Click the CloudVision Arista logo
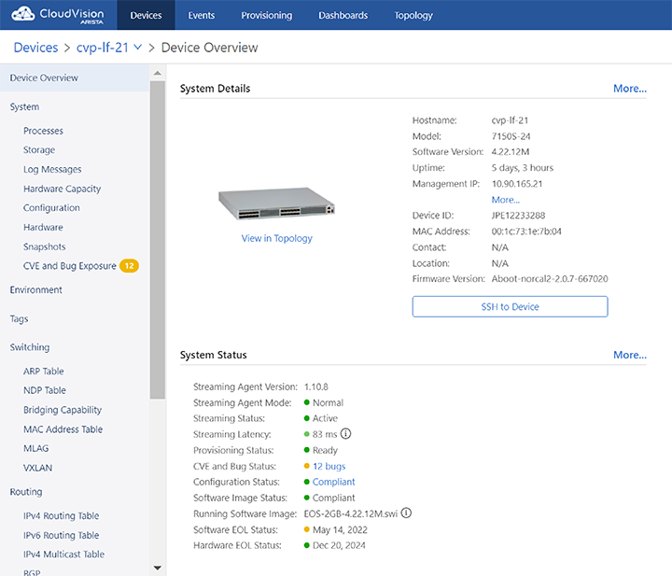This screenshot has width=672, height=576. coord(58,15)
